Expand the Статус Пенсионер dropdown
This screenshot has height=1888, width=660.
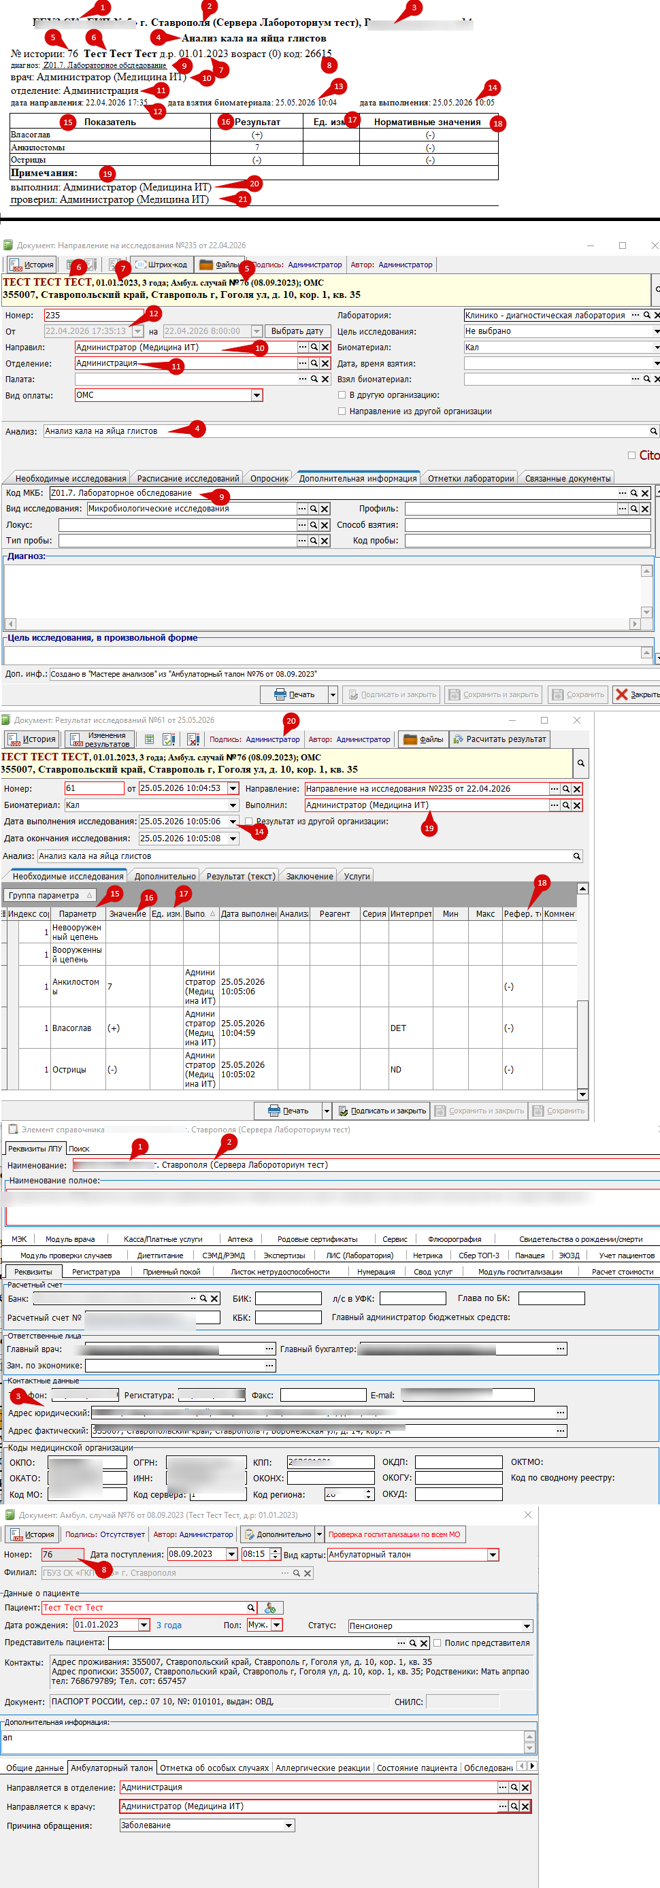pyautogui.click(x=527, y=1625)
